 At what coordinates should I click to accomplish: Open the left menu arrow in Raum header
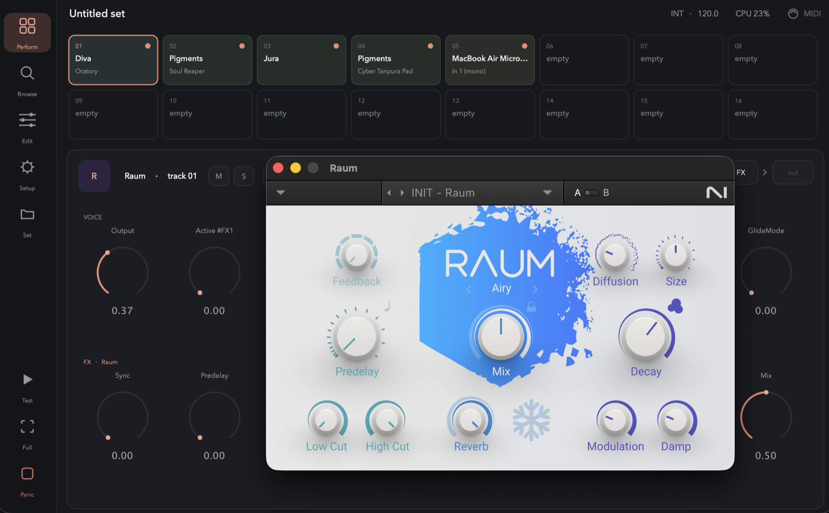point(281,193)
